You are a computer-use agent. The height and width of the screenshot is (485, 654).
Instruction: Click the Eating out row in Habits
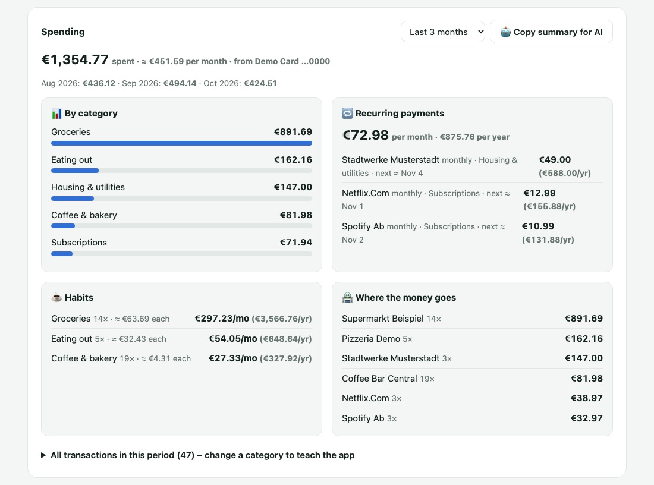point(181,339)
